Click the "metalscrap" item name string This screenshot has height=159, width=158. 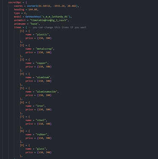point(44,49)
